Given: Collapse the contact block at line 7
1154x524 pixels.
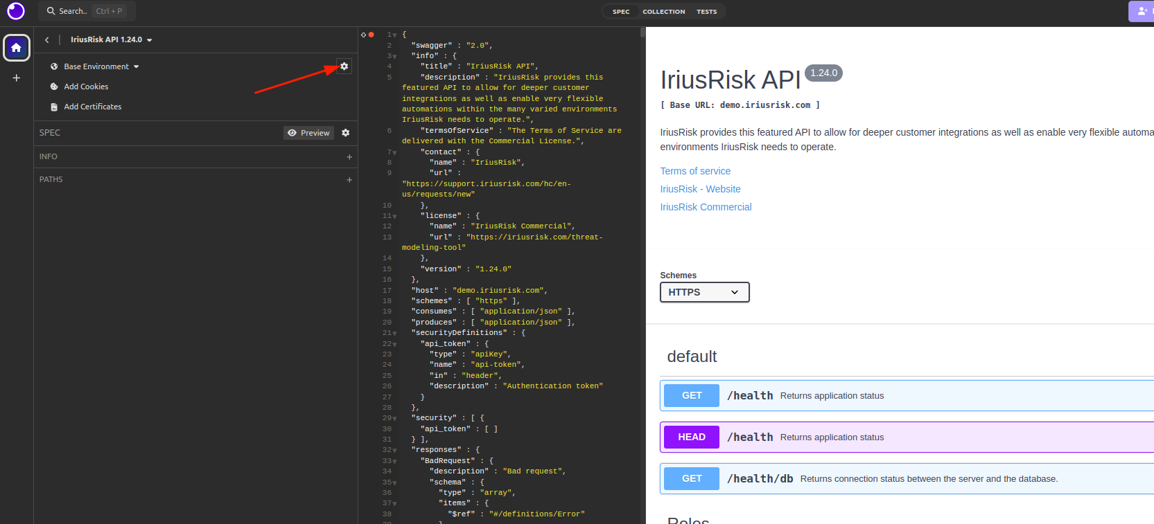Looking at the screenshot, I should pyautogui.click(x=394, y=152).
